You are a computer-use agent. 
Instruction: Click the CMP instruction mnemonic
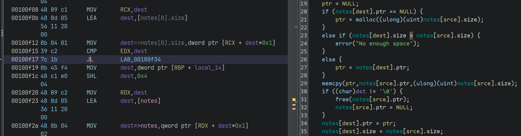tap(91, 51)
